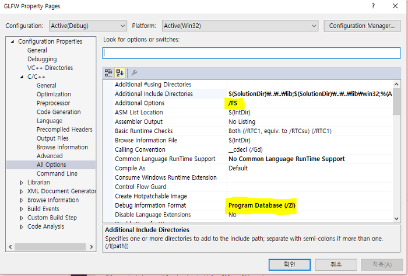Screen dimensions: 408x276
Task: Select the Disable Language Extensions property
Action: click(x=153, y=215)
